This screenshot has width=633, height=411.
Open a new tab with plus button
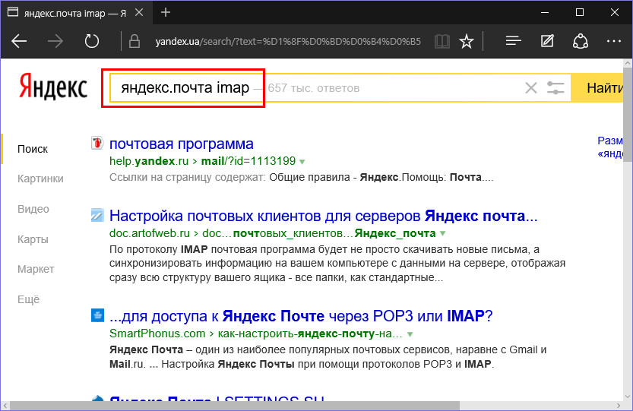pyautogui.click(x=166, y=12)
